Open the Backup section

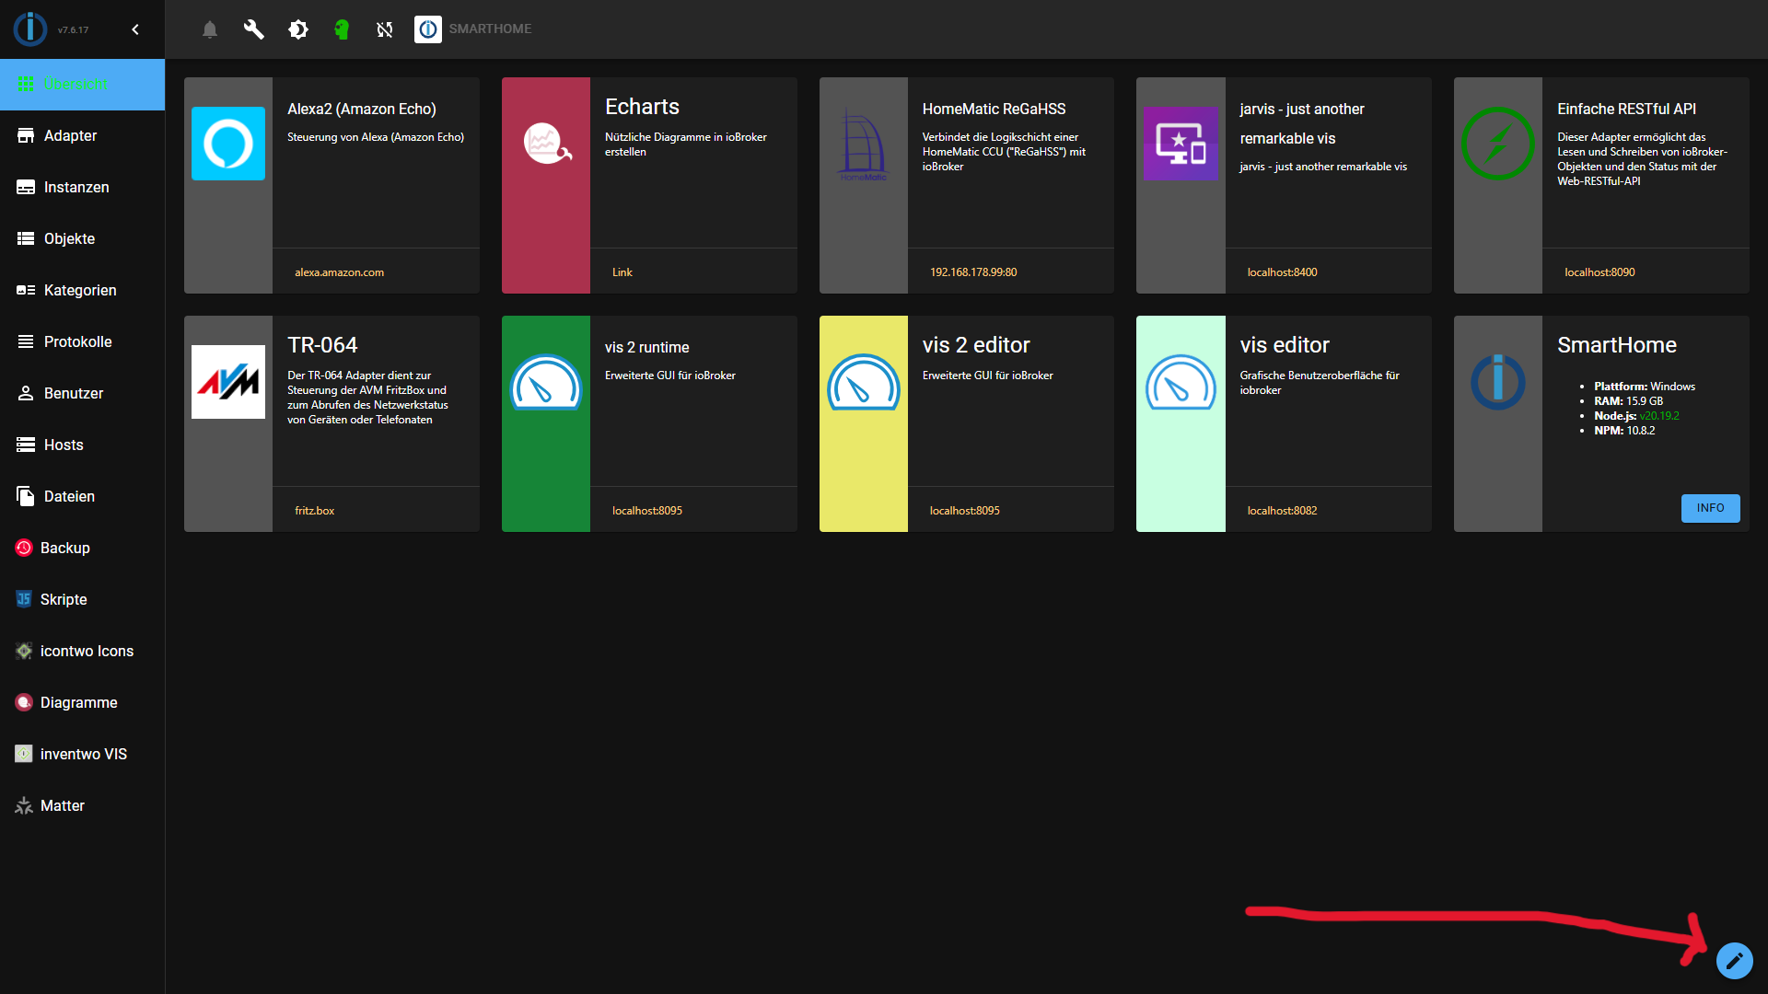[x=82, y=549]
